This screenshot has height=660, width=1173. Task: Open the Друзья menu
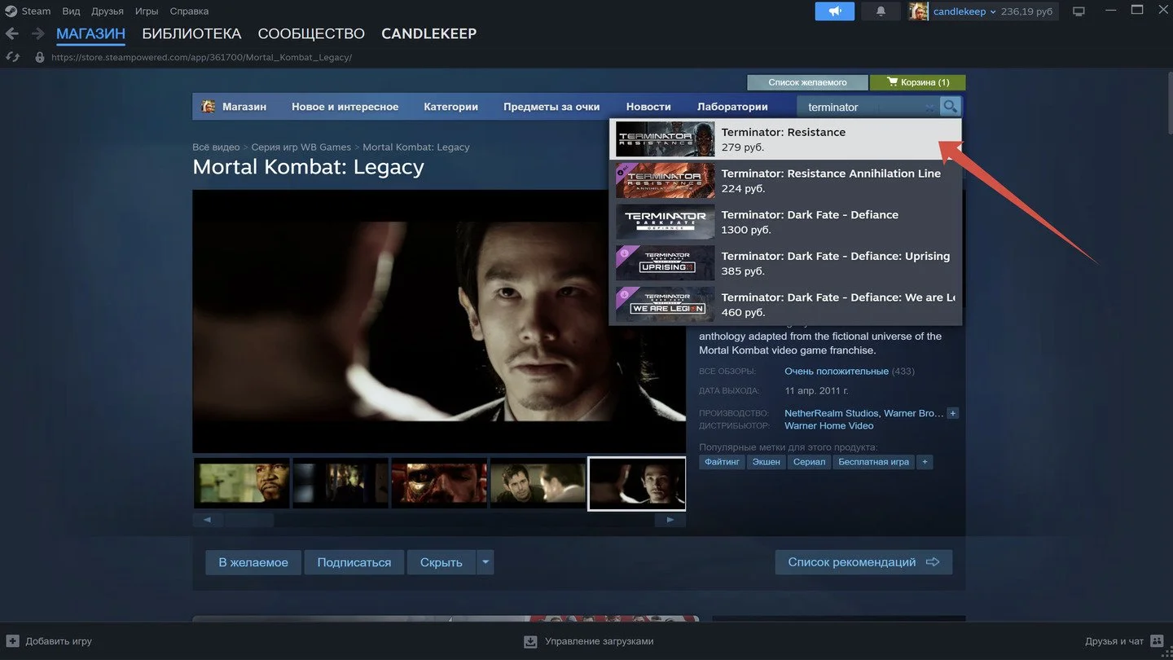pyautogui.click(x=108, y=11)
